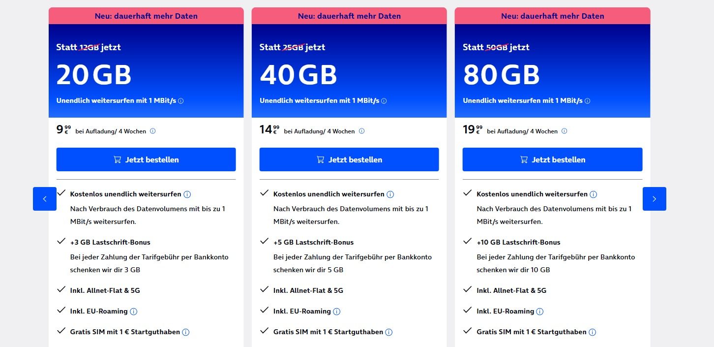Click Kostenlos unendlich weitersurfen info in 20 GB plan
The width and height of the screenshot is (714, 347).
[187, 194]
